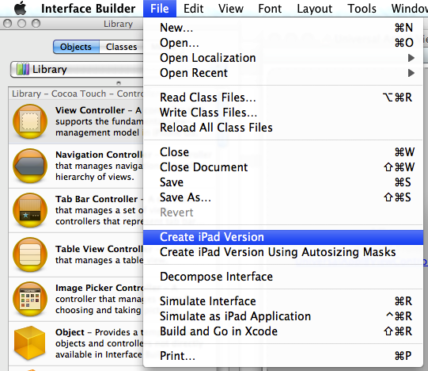428x371 pixels.
Task: Open the Library path dropdown
Action: (x=77, y=70)
